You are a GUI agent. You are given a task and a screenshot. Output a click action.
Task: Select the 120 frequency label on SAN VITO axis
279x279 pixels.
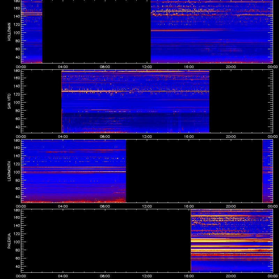(x=17, y=94)
